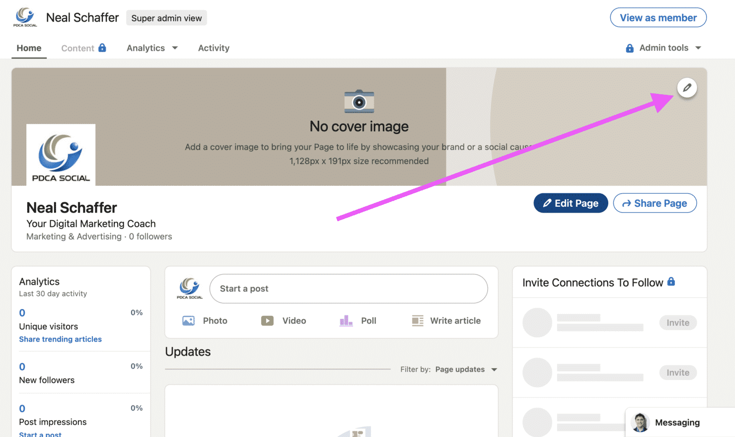The width and height of the screenshot is (735, 437).
Task: Open the Poll creation icon
Action: coord(345,321)
